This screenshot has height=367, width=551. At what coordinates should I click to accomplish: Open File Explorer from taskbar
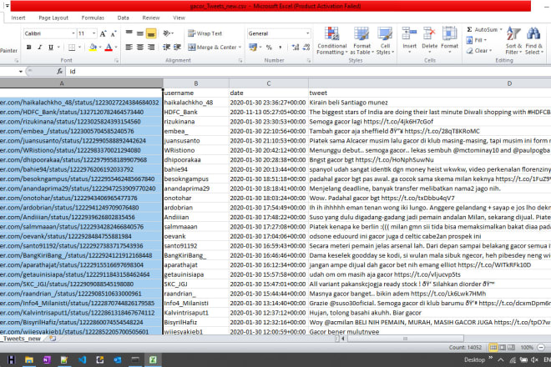point(29,359)
